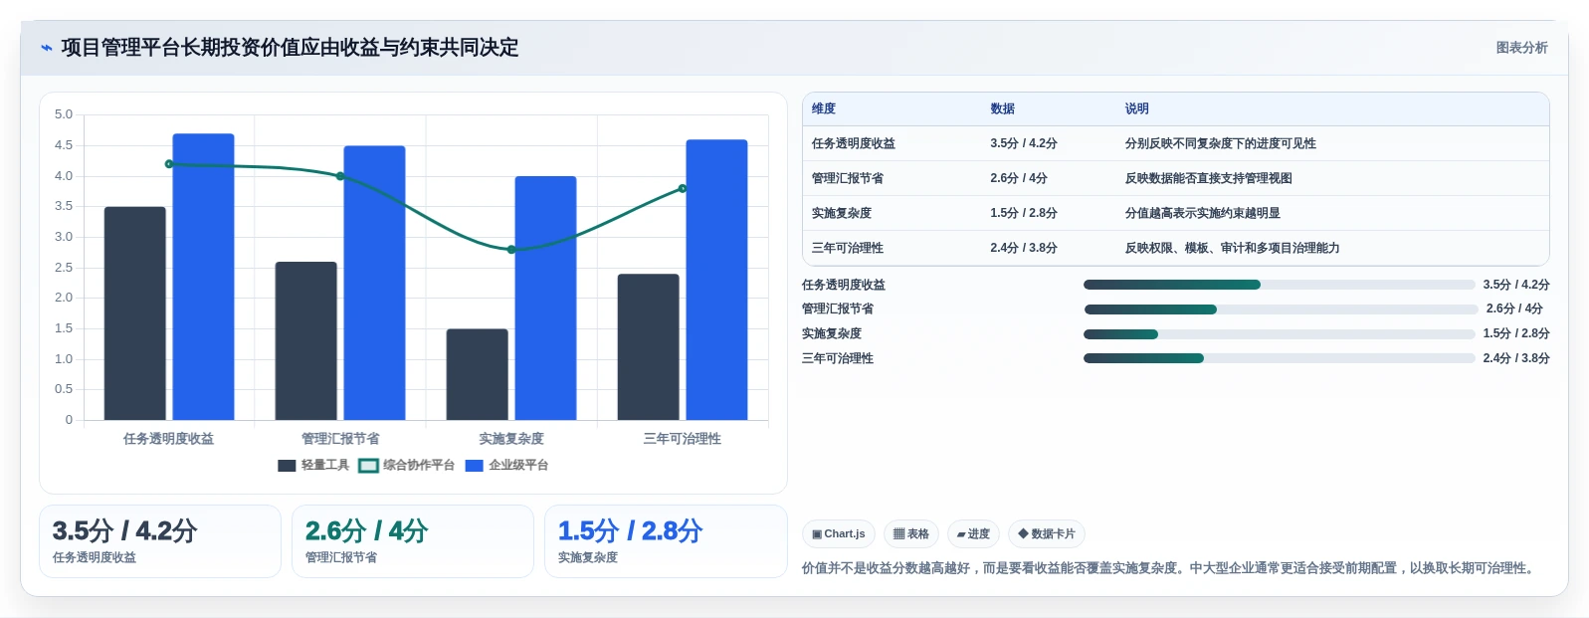The width and height of the screenshot is (1589, 618).
Task: Click the 实施复杂度 x-axis label
Action: tap(511, 439)
